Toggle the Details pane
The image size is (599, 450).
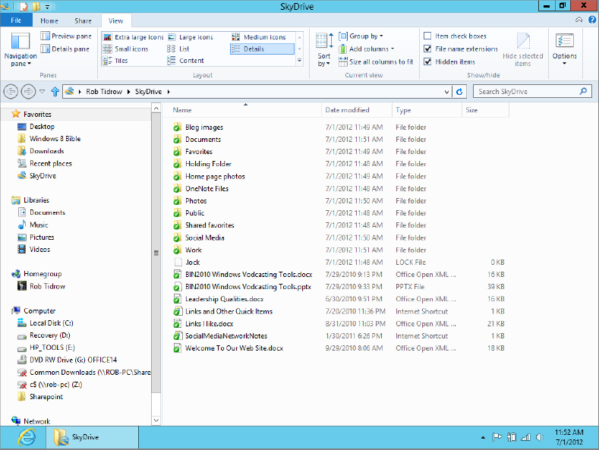(65, 49)
